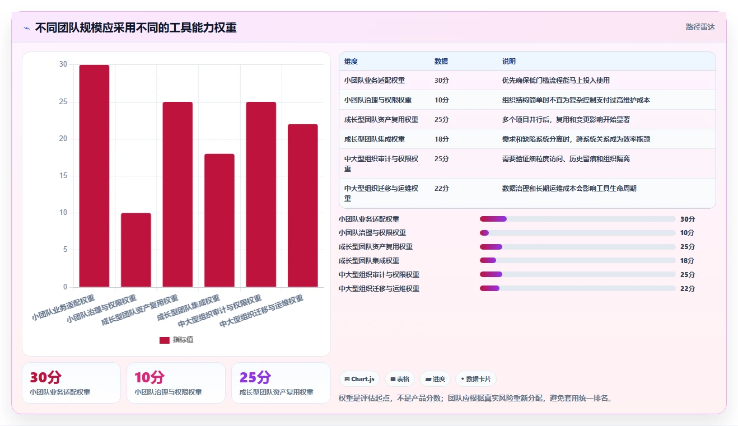Click the 中大型组织审计与权限权重 progress bar

click(x=577, y=274)
